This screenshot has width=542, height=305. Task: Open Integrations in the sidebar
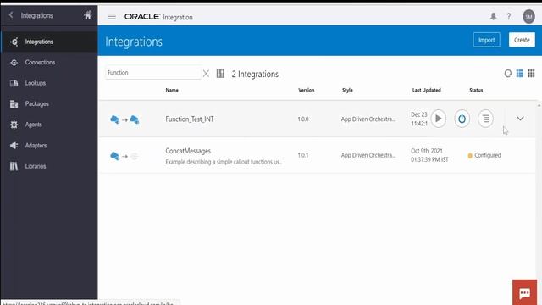(49, 42)
